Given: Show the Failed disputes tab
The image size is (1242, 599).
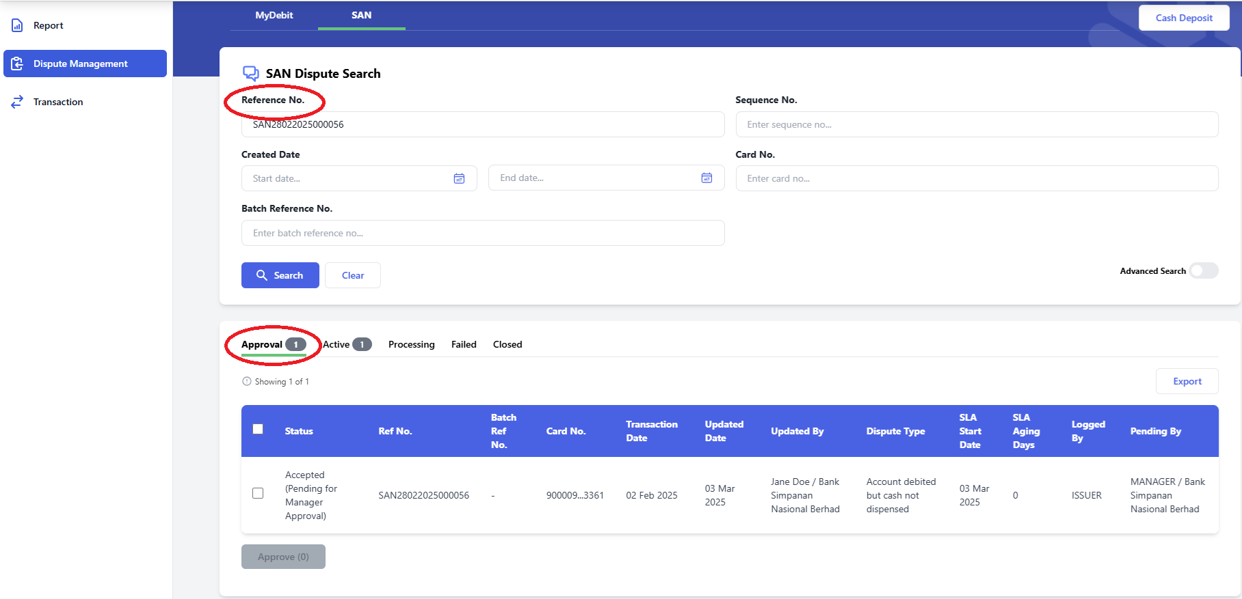Looking at the screenshot, I should click(464, 344).
